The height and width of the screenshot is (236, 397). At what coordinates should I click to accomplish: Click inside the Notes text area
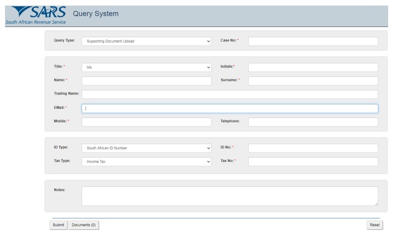pos(229,196)
